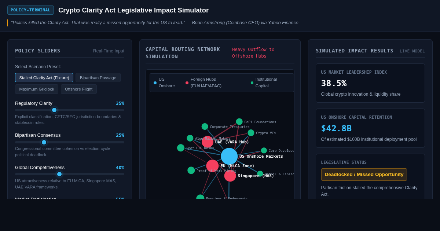The width and height of the screenshot is (440, 231).
Task: Click the blue US Onshore legend dot
Action: (155, 83)
